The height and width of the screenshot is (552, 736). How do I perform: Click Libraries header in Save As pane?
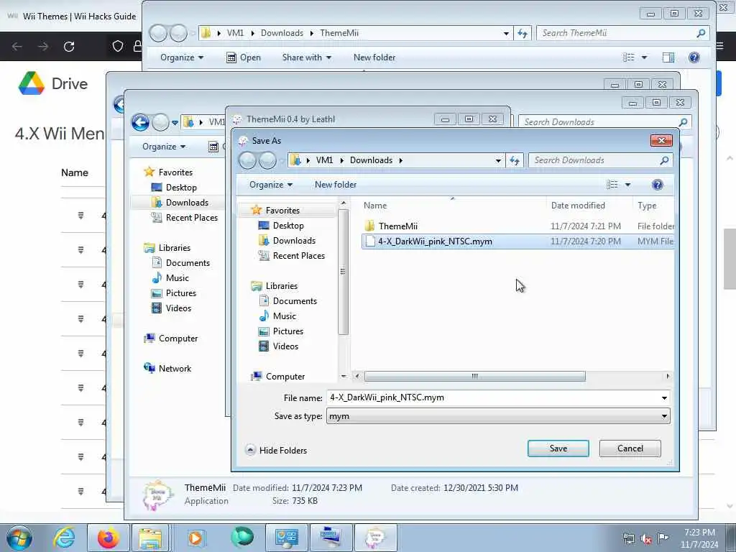click(x=281, y=286)
